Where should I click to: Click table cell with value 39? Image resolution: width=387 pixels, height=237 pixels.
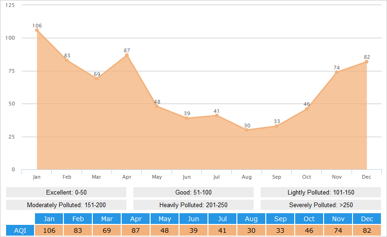(x=193, y=230)
